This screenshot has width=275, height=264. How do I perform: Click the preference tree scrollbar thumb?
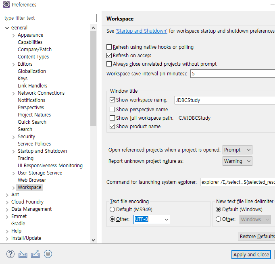pos(93,78)
